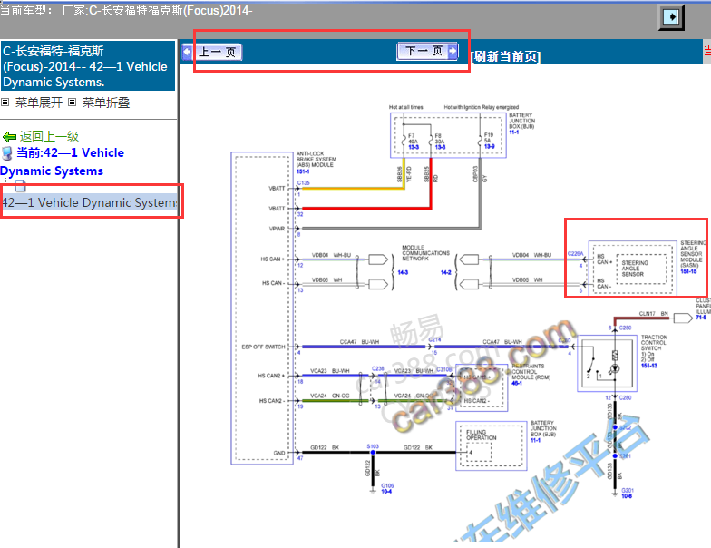
Task: Select current node 当前:42—1 Vehicle Dynamic Systems
Action: 62,161
